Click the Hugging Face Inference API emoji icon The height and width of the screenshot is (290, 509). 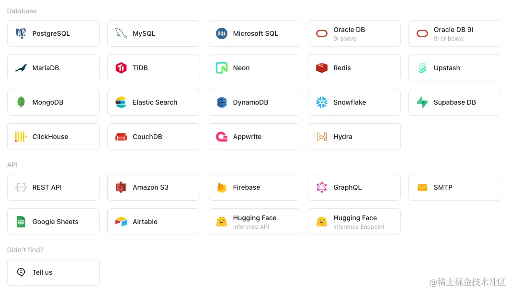click(x=222, y=222)
